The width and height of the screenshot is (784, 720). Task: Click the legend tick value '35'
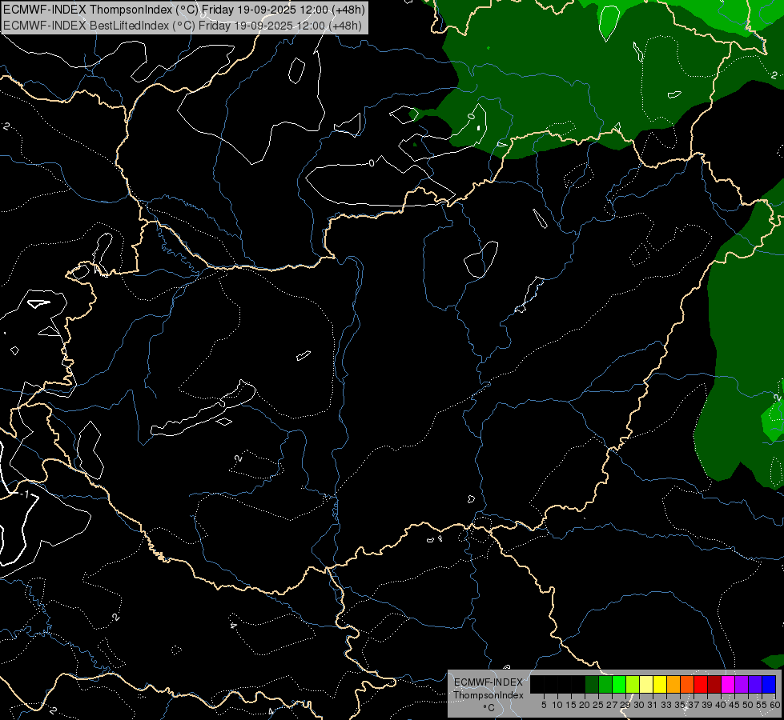click(680, 705)
